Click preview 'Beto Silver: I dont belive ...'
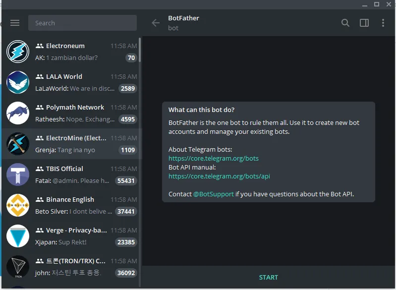The image size is (396, 290). click(x=73, y=212)
